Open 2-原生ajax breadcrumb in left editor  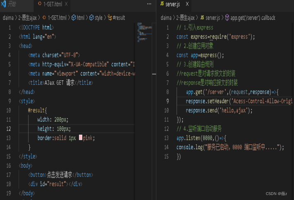coord(27,18)
